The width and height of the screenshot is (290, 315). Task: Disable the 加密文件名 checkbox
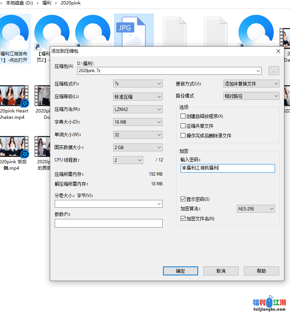183,219
